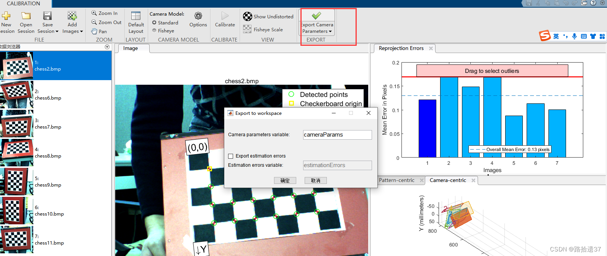Image resolution: width=607 pixels, height=256 pixels.
Task: Click the redo arrow in title bar
Action: (x=574, y=3)
